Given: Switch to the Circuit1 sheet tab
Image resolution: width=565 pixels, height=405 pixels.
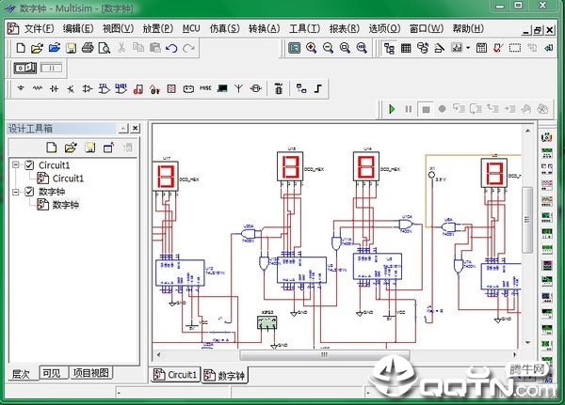Looking at the screenshot, I should (x=176, y=375).
